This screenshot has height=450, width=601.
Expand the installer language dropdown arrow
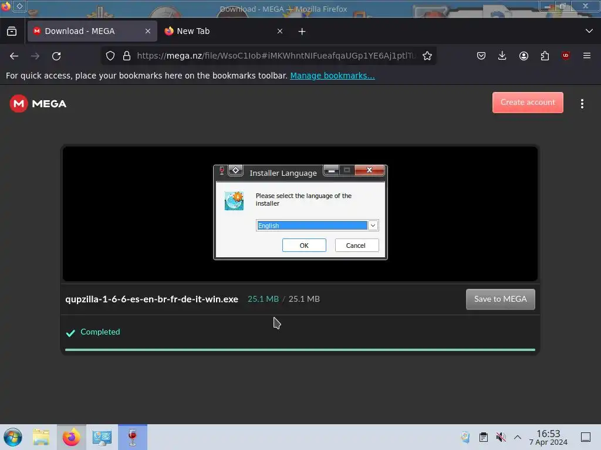click(x=373, y=226)
